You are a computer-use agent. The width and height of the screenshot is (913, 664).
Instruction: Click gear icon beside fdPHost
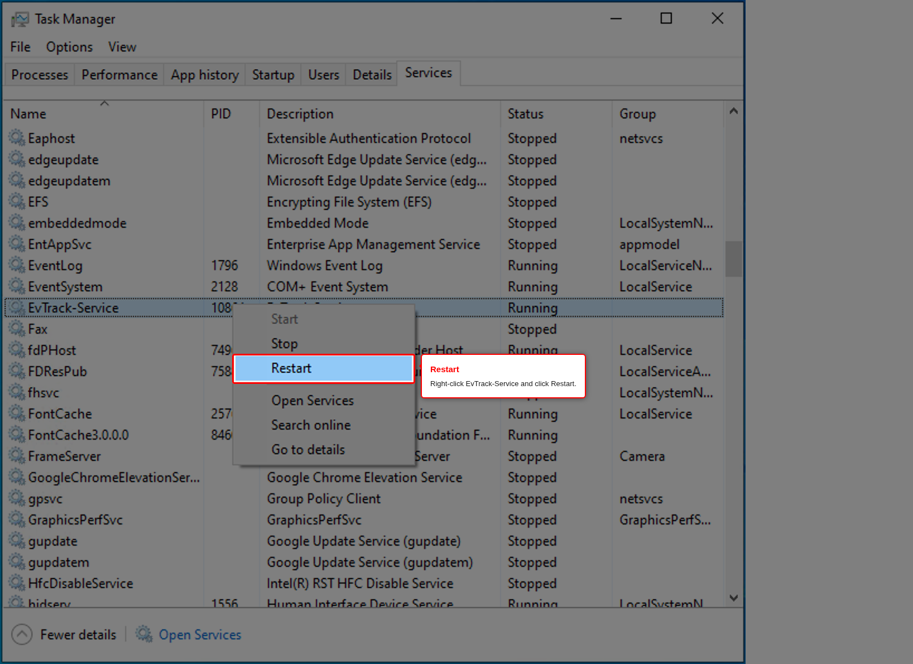point(17,349)
